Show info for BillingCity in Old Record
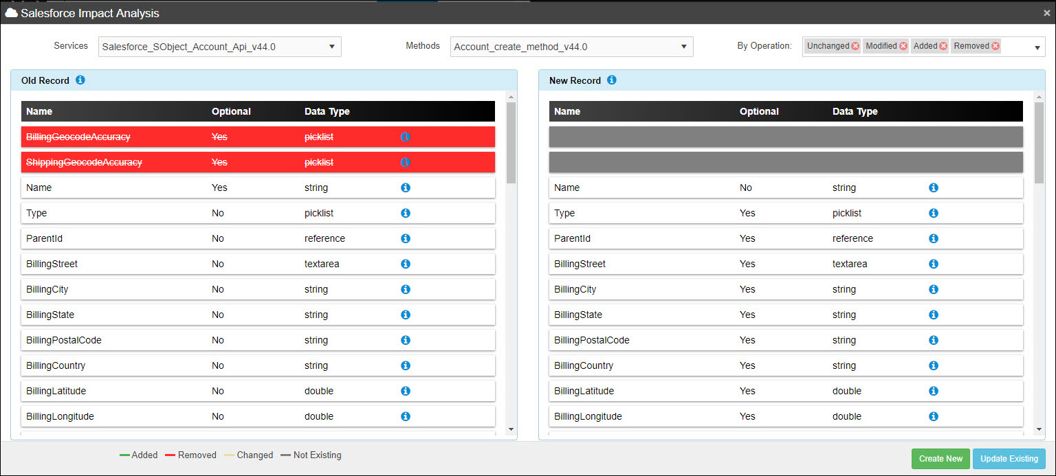 [406, 289]
